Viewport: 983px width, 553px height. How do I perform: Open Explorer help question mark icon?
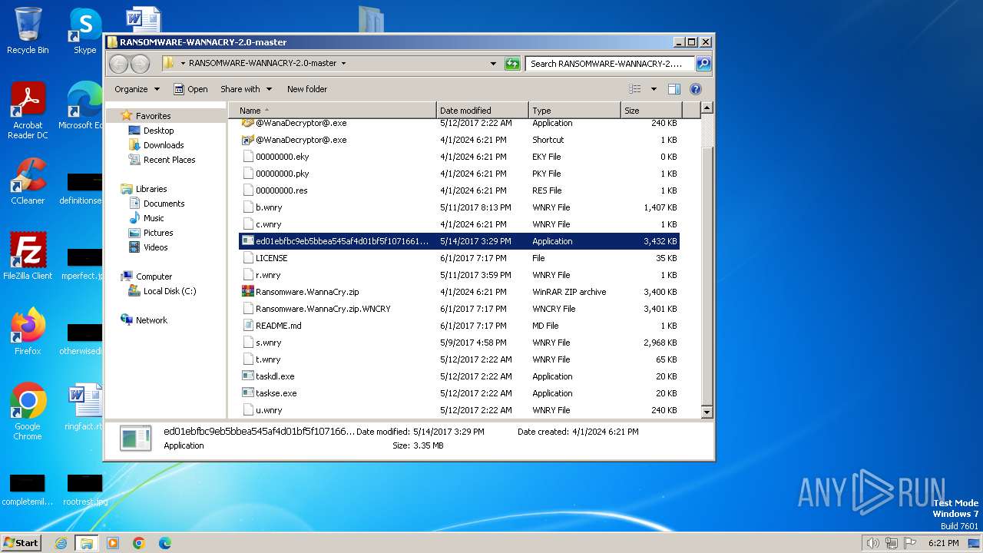[696, 89]
